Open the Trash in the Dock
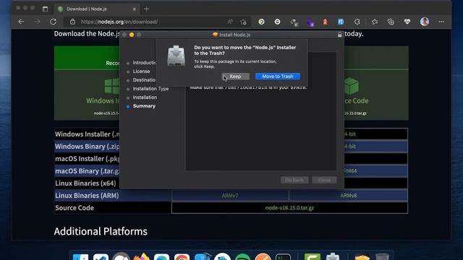 pos(382,257)
